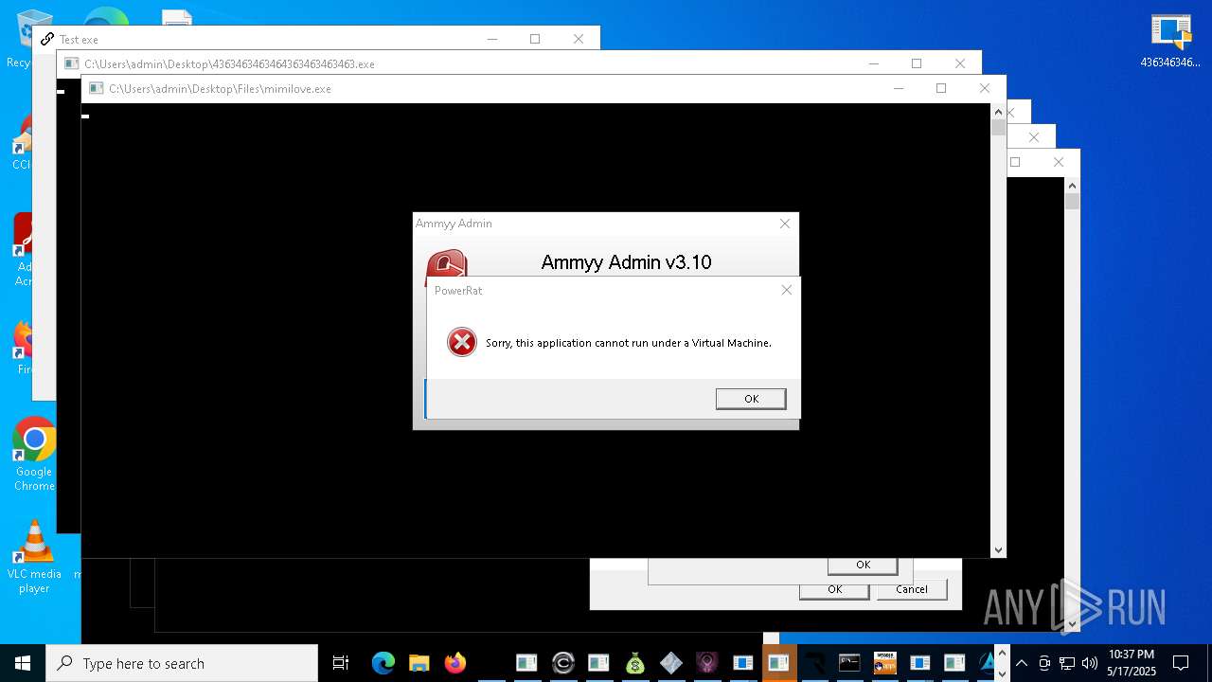The width and height of the screenshot is (1212, 682).
Task: Click the grey diamond taskbar icon
Action: tap(671, 663)
